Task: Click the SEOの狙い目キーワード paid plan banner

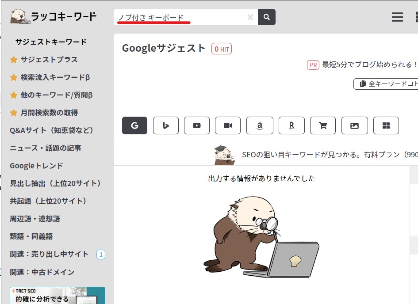Action: [x=330, y=155]
